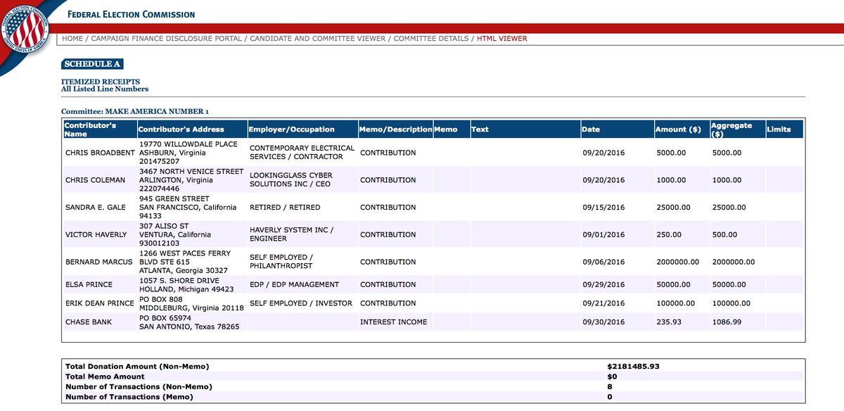This screenshot has height=411, width=844.
Task: Select the HTML Viewer breadcrumb
Action: coord(502,39)
